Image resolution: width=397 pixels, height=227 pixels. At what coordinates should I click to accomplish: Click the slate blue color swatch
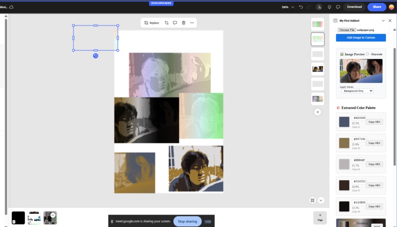tap(344, 122)
